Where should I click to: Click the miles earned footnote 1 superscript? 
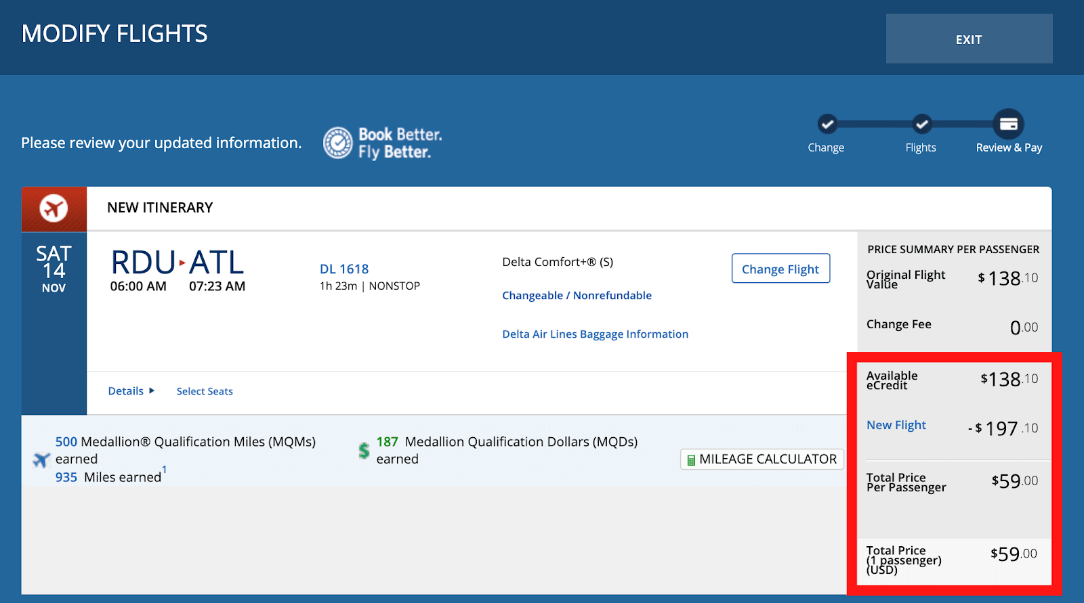tap(164, 469)
